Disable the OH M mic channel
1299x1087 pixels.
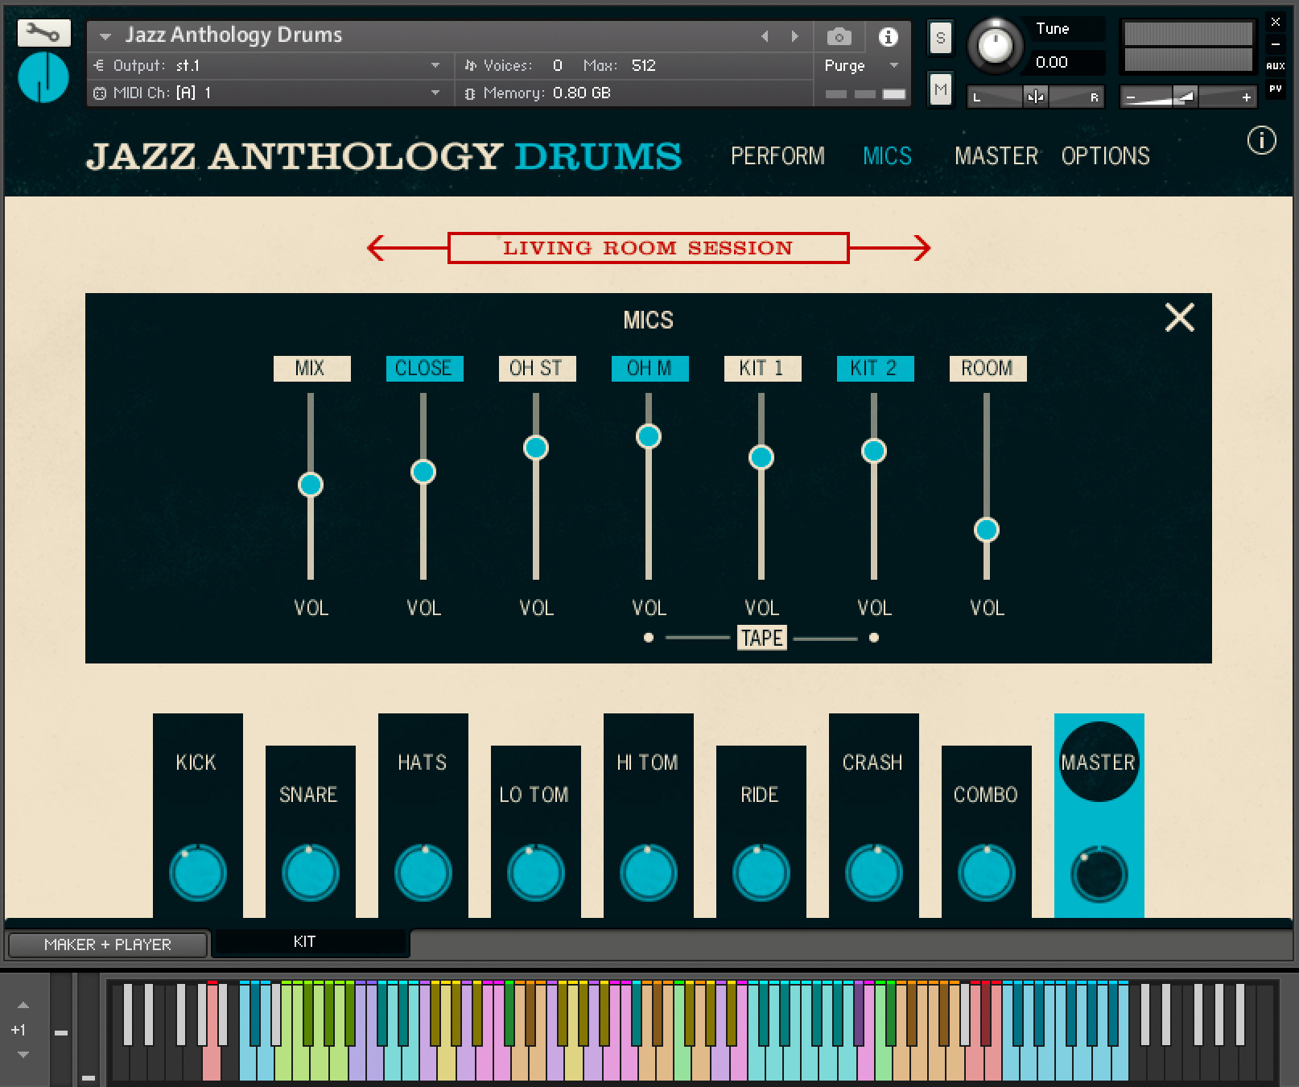649,368
